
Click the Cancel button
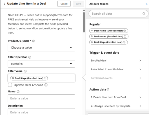click(x=64, y=4)
